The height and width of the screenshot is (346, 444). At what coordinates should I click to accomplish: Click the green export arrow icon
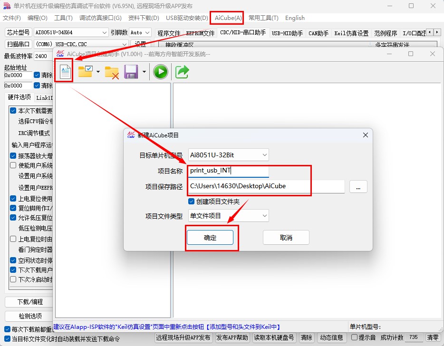pyautogui.click(x=182, y=72)
